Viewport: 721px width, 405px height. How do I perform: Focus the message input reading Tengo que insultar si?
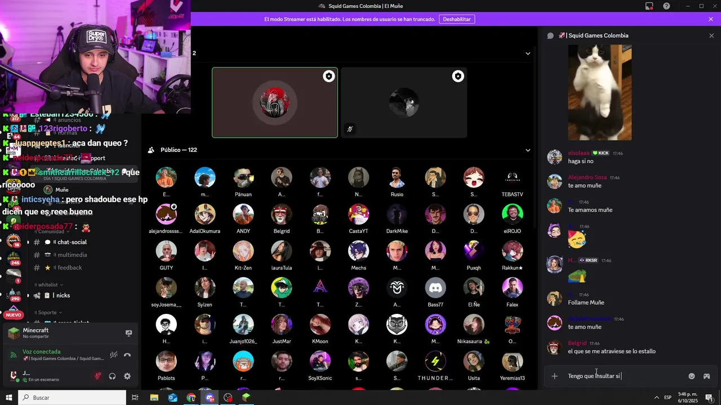625,376
